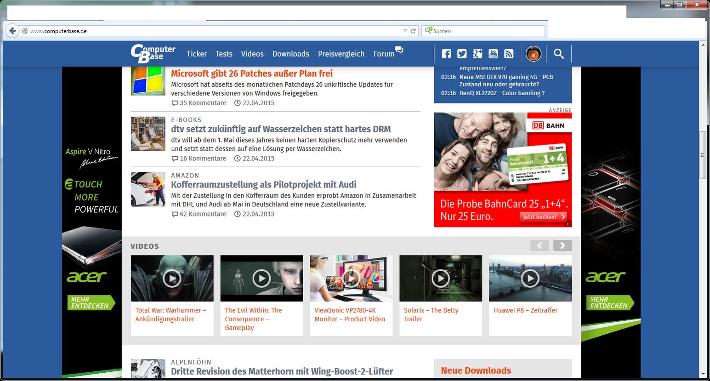The image size is (710, 381).
Task: Show previous videos with left arrow
Action: coord(540,245)
